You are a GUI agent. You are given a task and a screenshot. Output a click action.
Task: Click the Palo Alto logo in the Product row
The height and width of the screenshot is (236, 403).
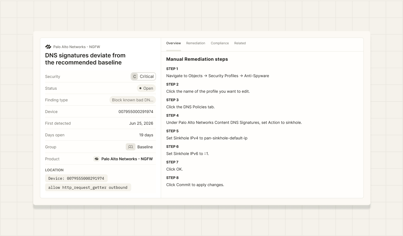[96, 159]
